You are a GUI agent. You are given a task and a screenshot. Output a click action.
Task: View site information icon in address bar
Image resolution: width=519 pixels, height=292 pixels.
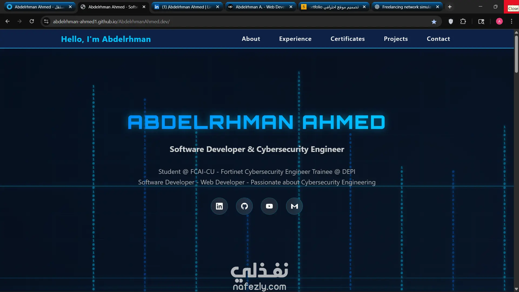pos(46,21)
